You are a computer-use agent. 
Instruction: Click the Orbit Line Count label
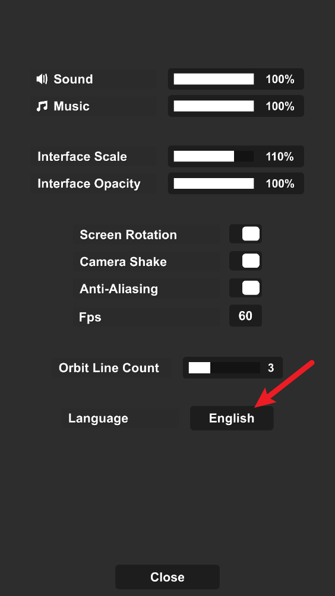(x=109, y=368)
